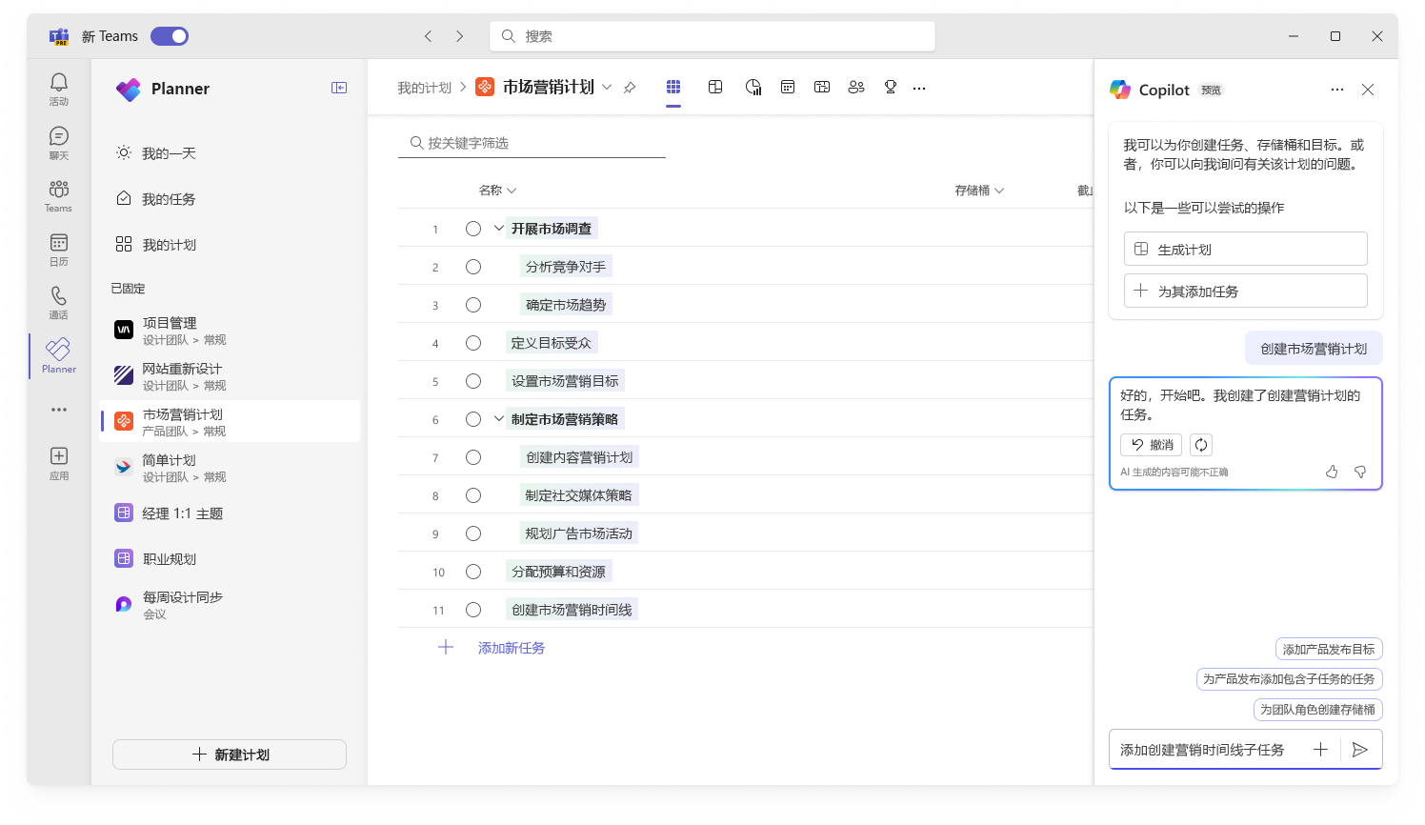This screenshot has width=1425, height=825.
Task: Select the 简单计划 pinned plan
Action: pos(231,468)
